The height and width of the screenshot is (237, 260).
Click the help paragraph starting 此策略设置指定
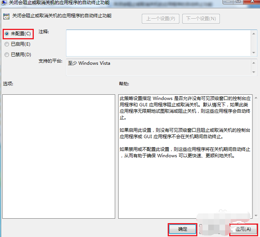(x=185, y=108)
